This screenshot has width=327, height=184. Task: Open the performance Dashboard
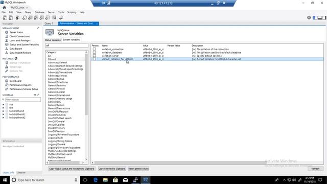[15, 81]
